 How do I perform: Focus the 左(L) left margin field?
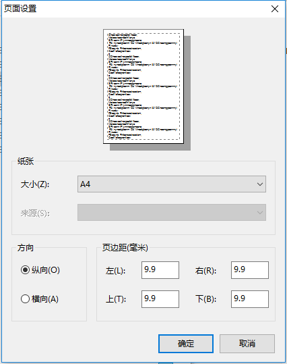160,270
